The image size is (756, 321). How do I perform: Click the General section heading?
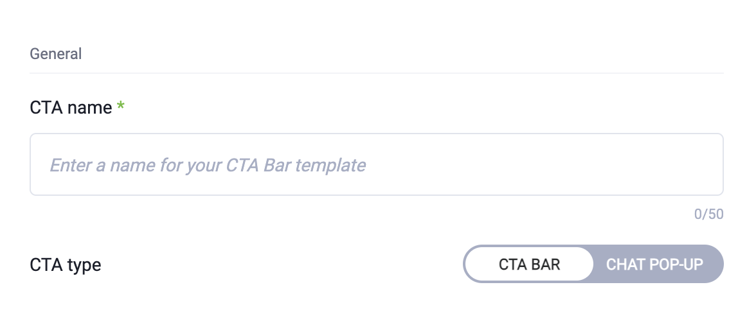click(56, 54)
